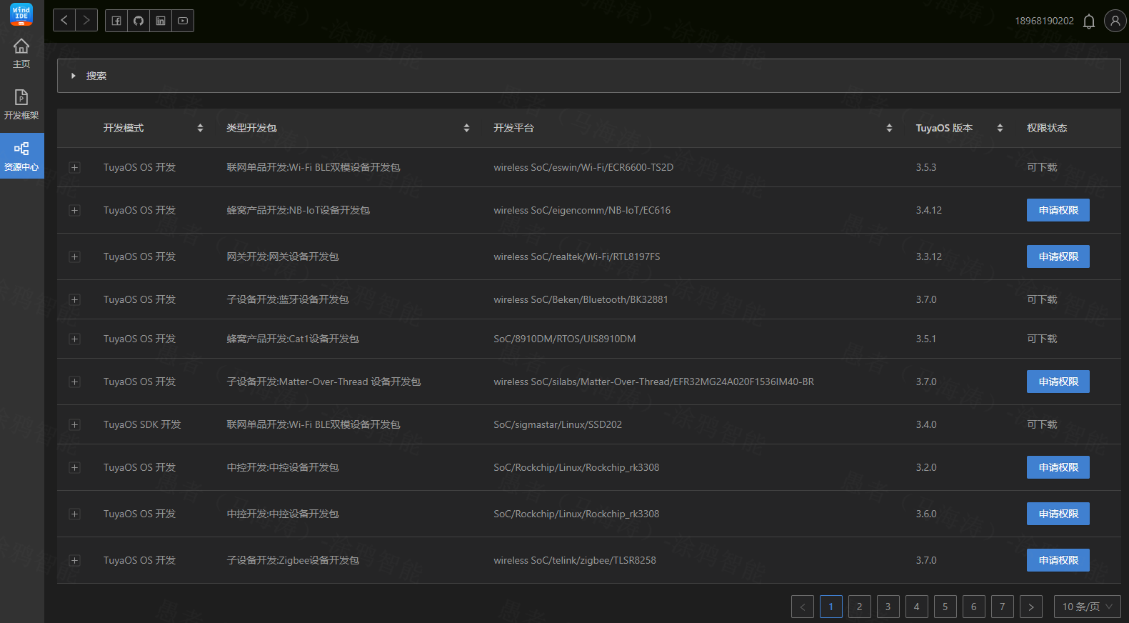Click 申请权限 for Rockchip_rk3308 version 3.2.0
Image resolution: width=1129 pixels, height=623 pixels.
click(1058, 467)
